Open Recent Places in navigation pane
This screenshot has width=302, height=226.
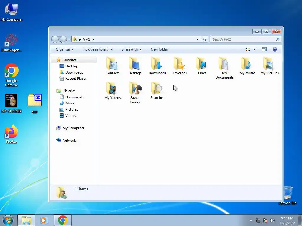click(x=76, y=78)
